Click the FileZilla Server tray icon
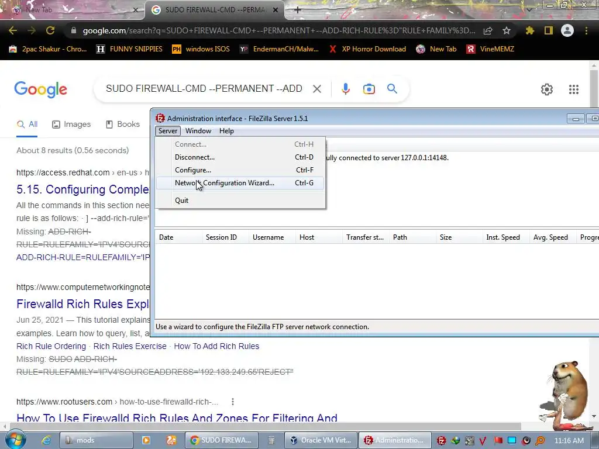599x449 pixels. [x=441, y=441]
